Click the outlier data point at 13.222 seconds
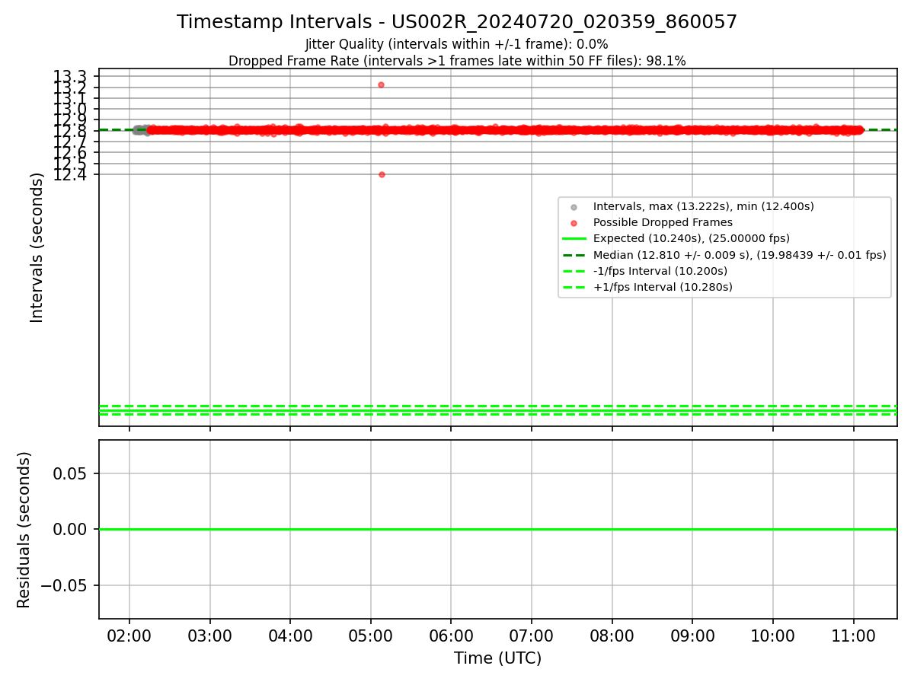 381,84
